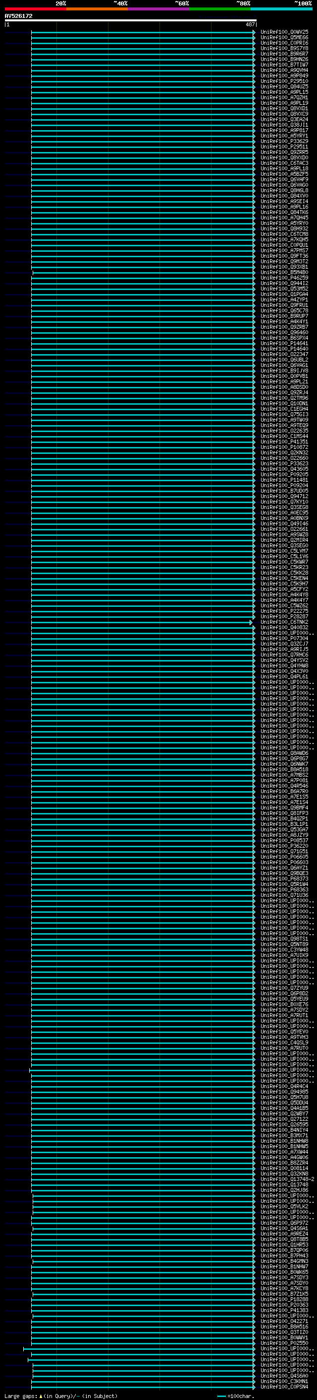This screenshot has width=317, height=1400.
Task: Select the UniRef100_A0BNX9 label
Action: tap(284, 518)
